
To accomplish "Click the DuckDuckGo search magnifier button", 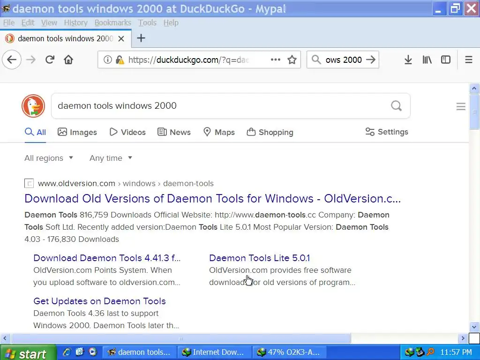I will click(x=397, y=106).
